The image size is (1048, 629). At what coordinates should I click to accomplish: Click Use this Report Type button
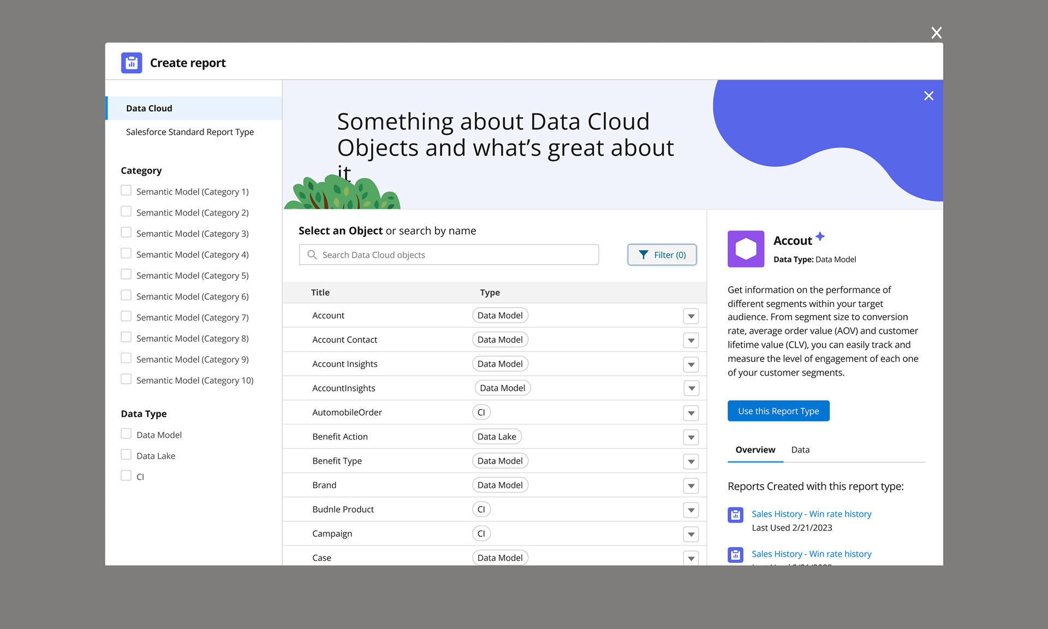(778, 411)
